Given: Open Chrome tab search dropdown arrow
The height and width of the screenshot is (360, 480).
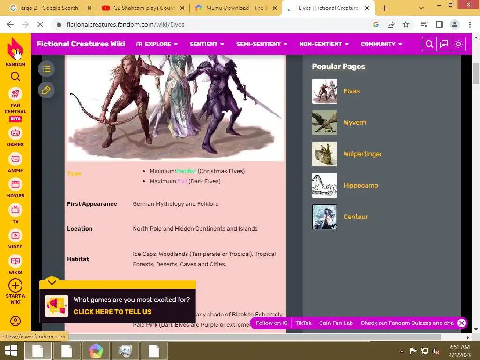Looking at the screenshot, I should tap(421, 8).
